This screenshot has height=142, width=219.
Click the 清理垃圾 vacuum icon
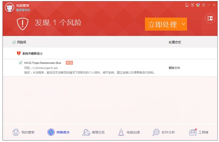[86, 132]
